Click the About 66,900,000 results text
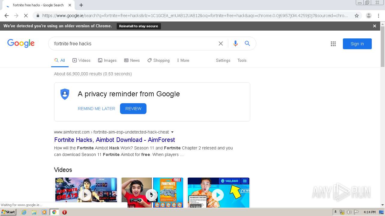The image size is (385, 216). 93,74
